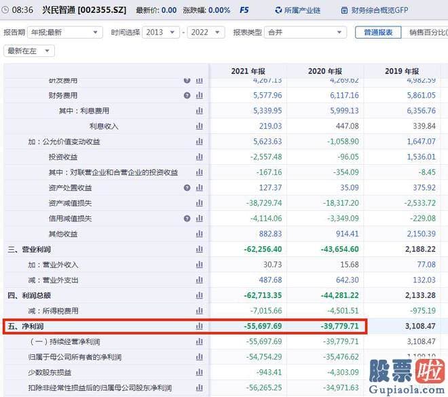The width and height of the screenshot is (448, 397).
Task: Click the 2021 年报 column header
Action: click(248, 71)
